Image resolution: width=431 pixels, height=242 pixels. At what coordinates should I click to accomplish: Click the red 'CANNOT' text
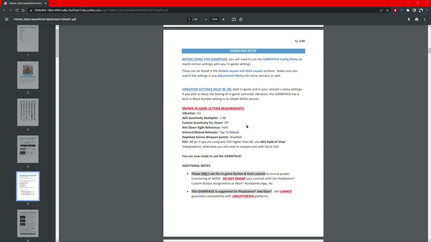pyautogui.click(x=286, y=192)
